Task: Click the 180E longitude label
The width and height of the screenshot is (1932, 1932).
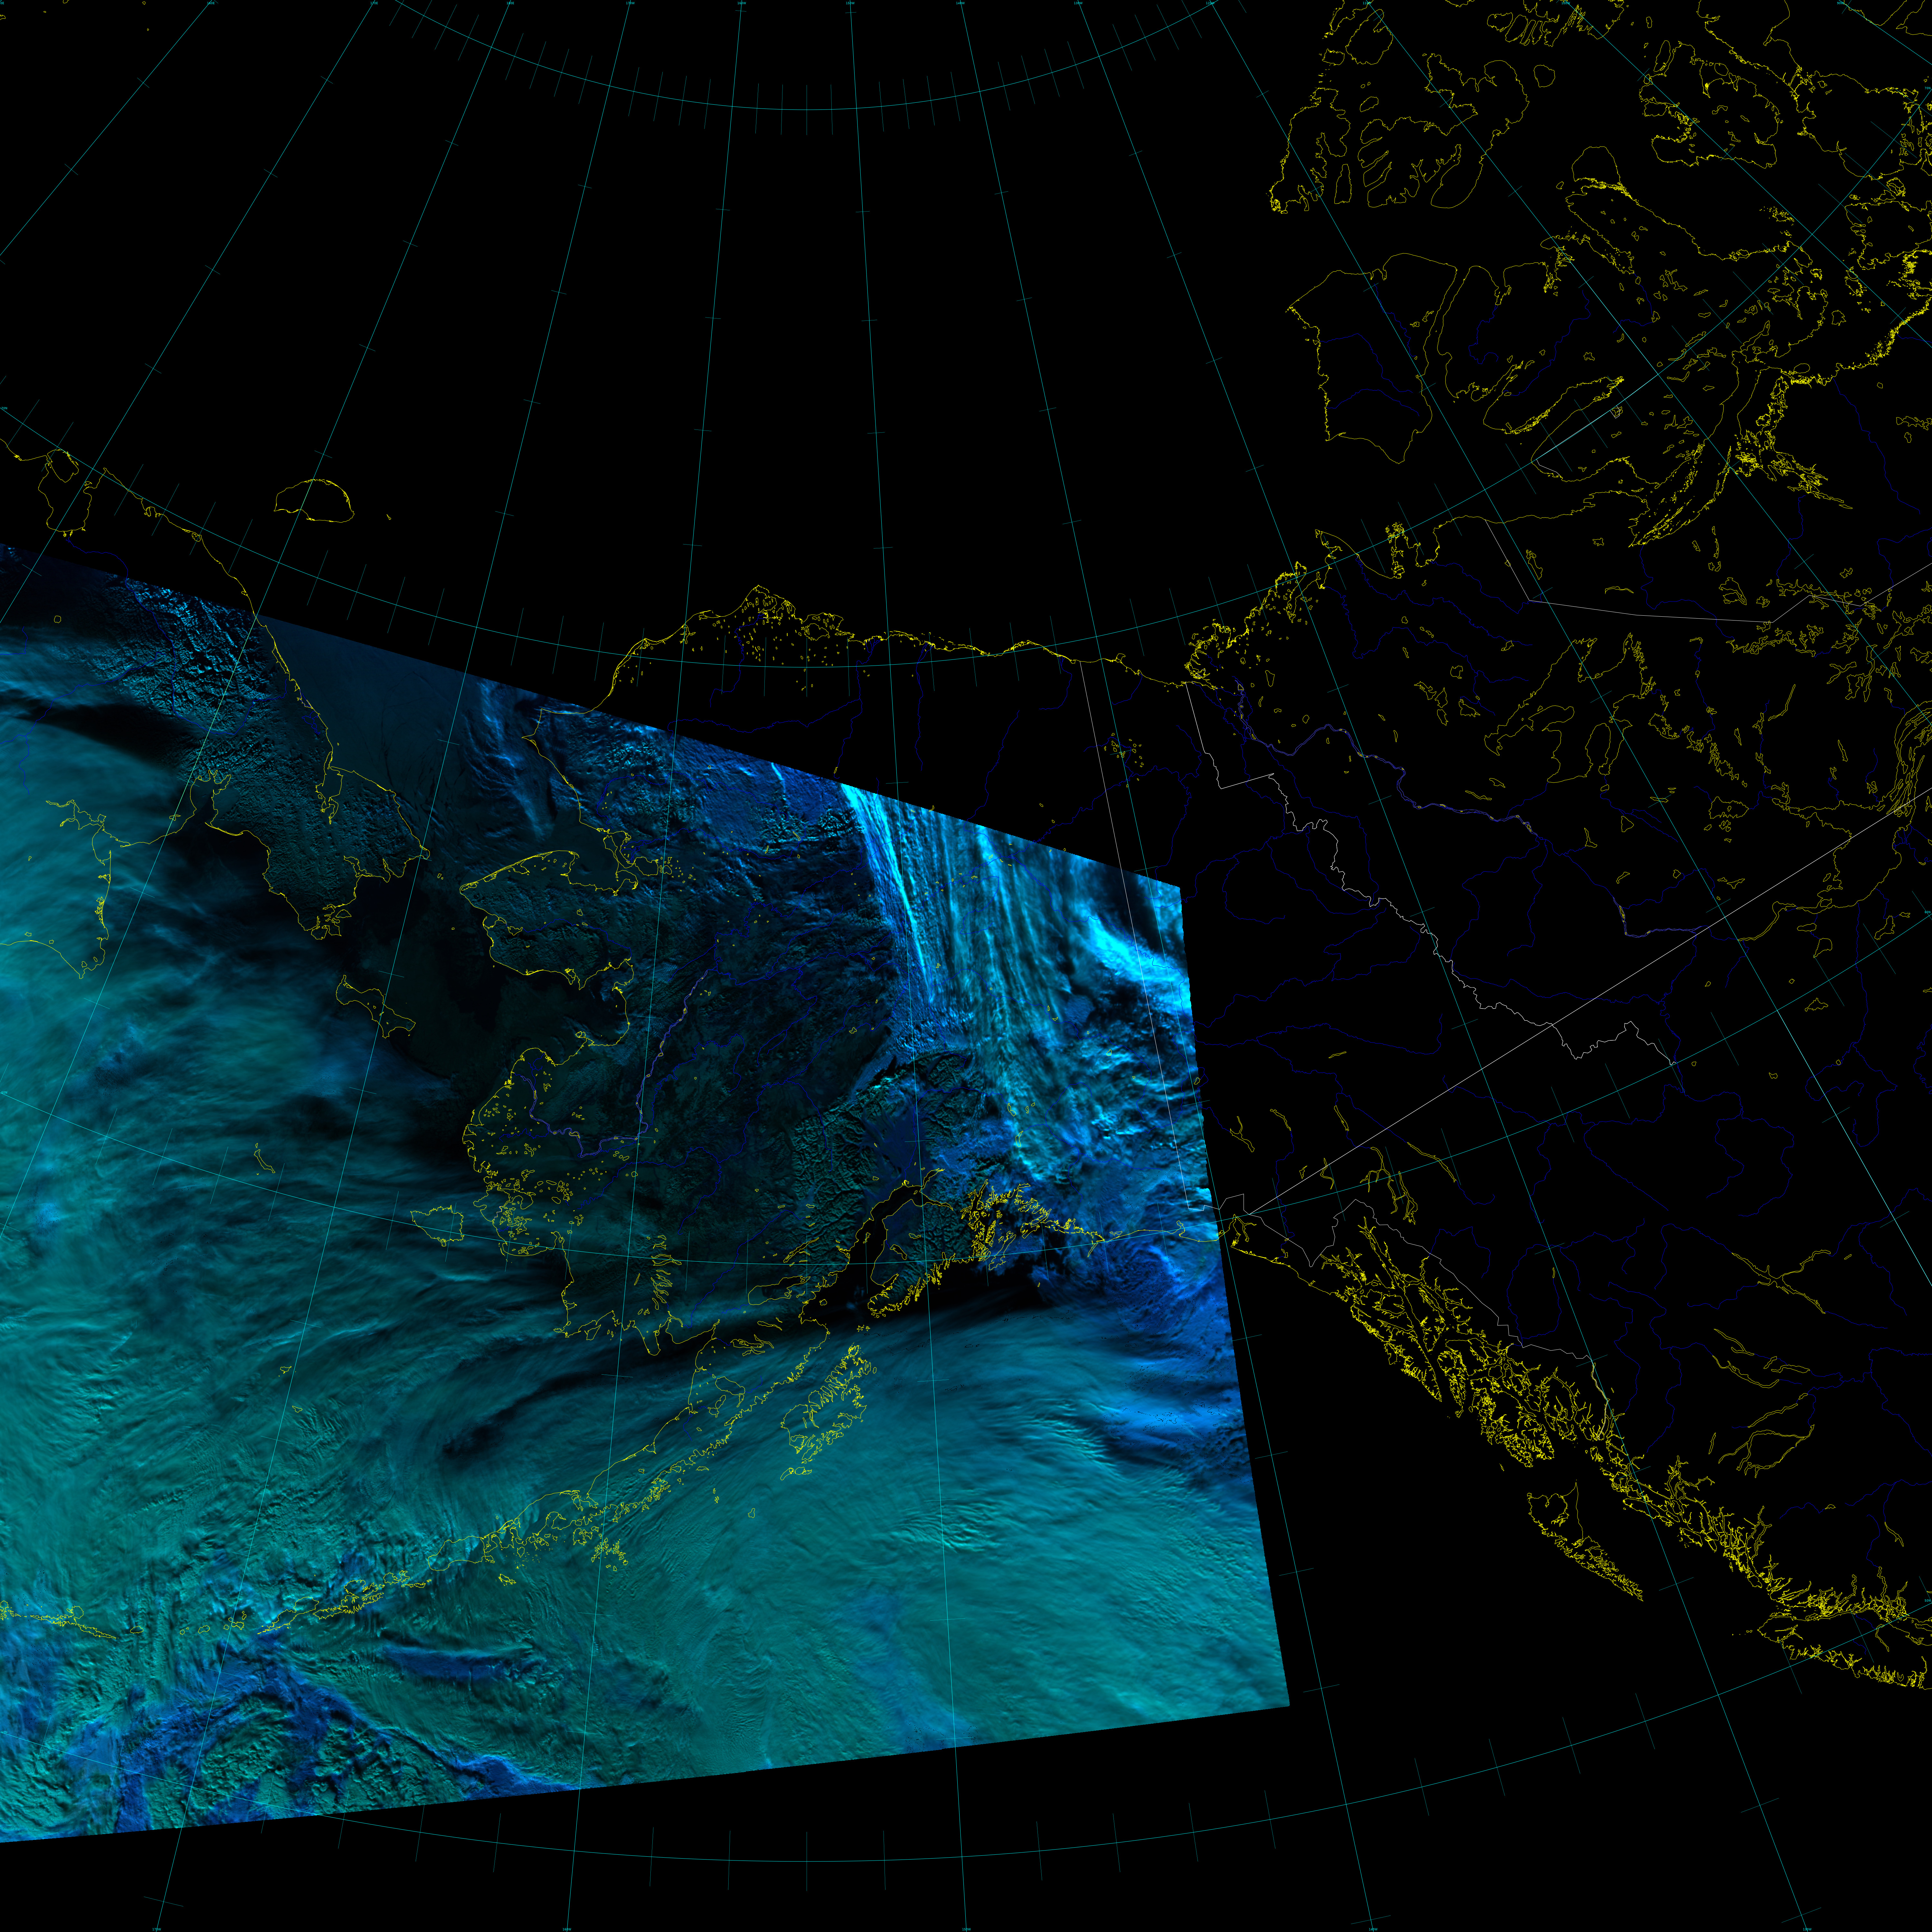Action: coord(510,3)
